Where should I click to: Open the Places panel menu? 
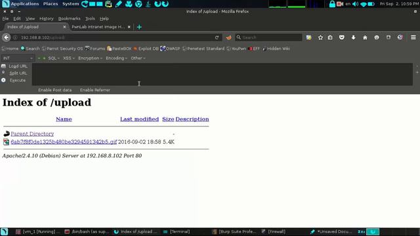pos(51,4)
